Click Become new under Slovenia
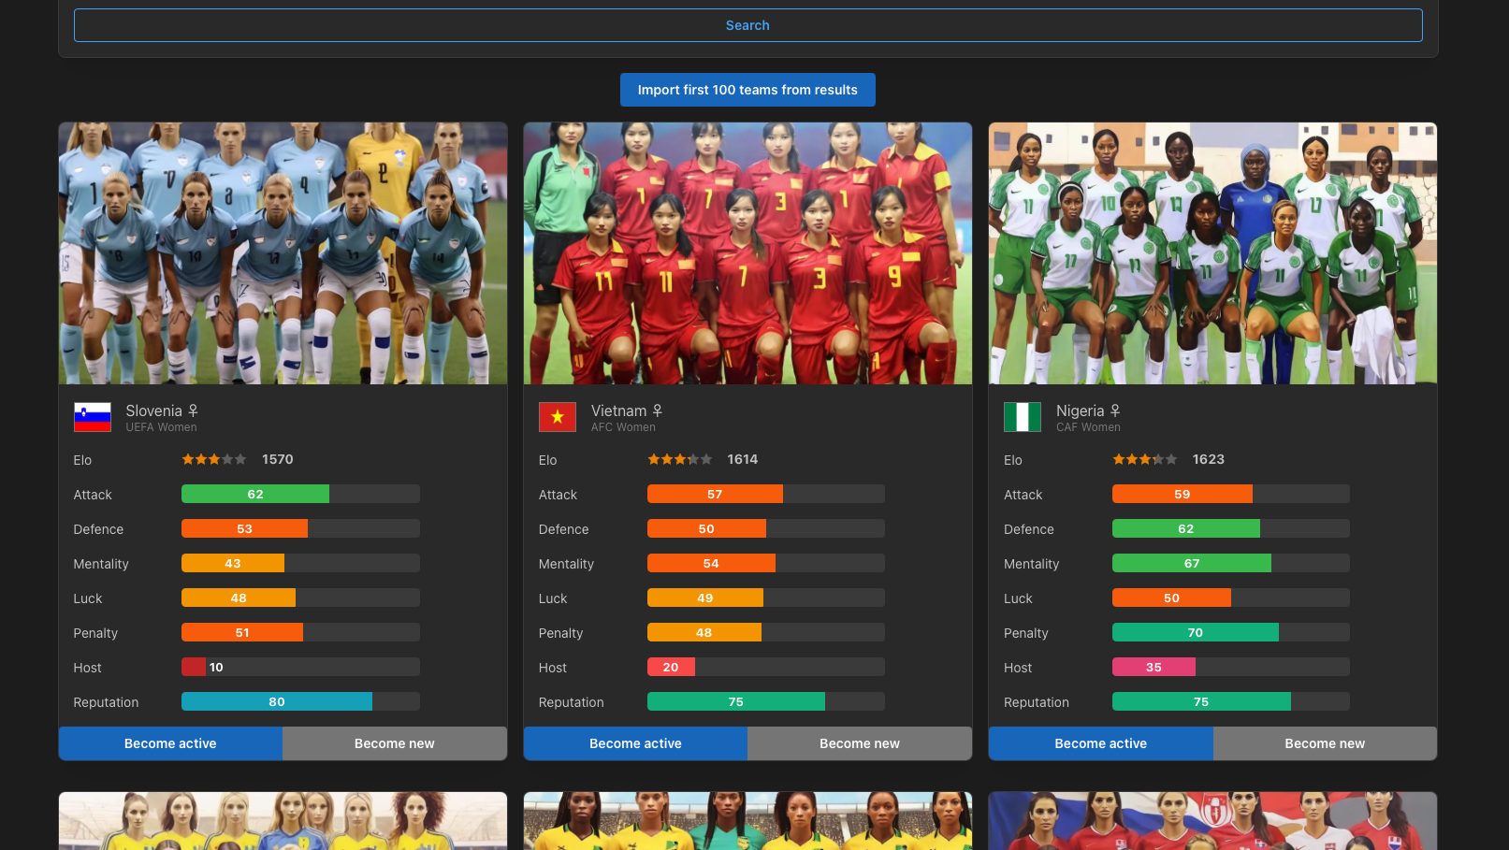The image size is (1509, 850). 395,743
